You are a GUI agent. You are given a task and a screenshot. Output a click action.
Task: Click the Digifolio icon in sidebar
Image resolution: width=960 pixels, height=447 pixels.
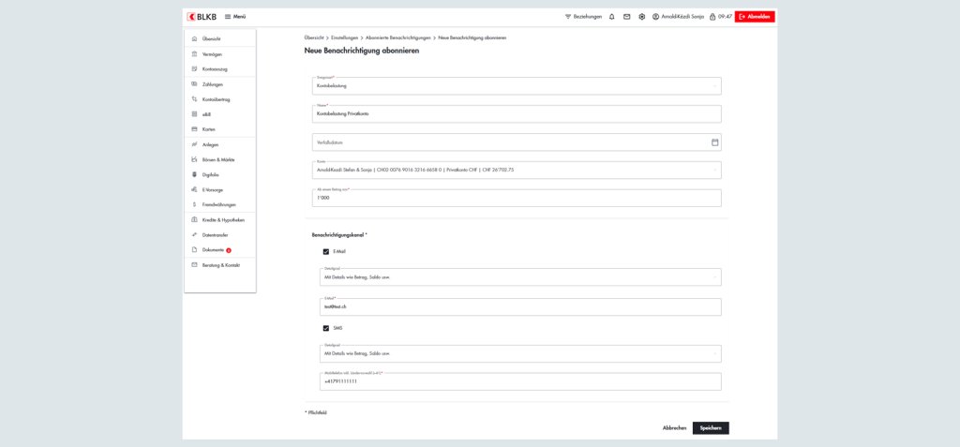tap(194, 174)
